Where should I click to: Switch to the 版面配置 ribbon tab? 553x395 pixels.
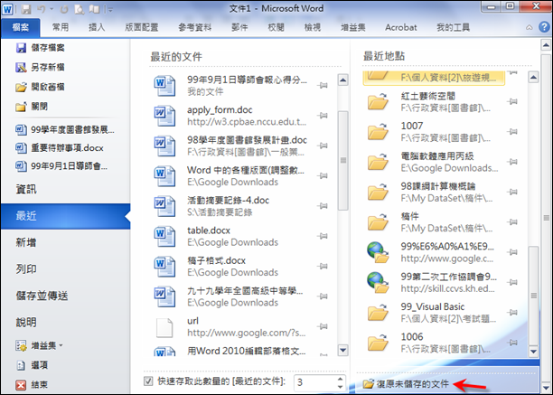142,27
